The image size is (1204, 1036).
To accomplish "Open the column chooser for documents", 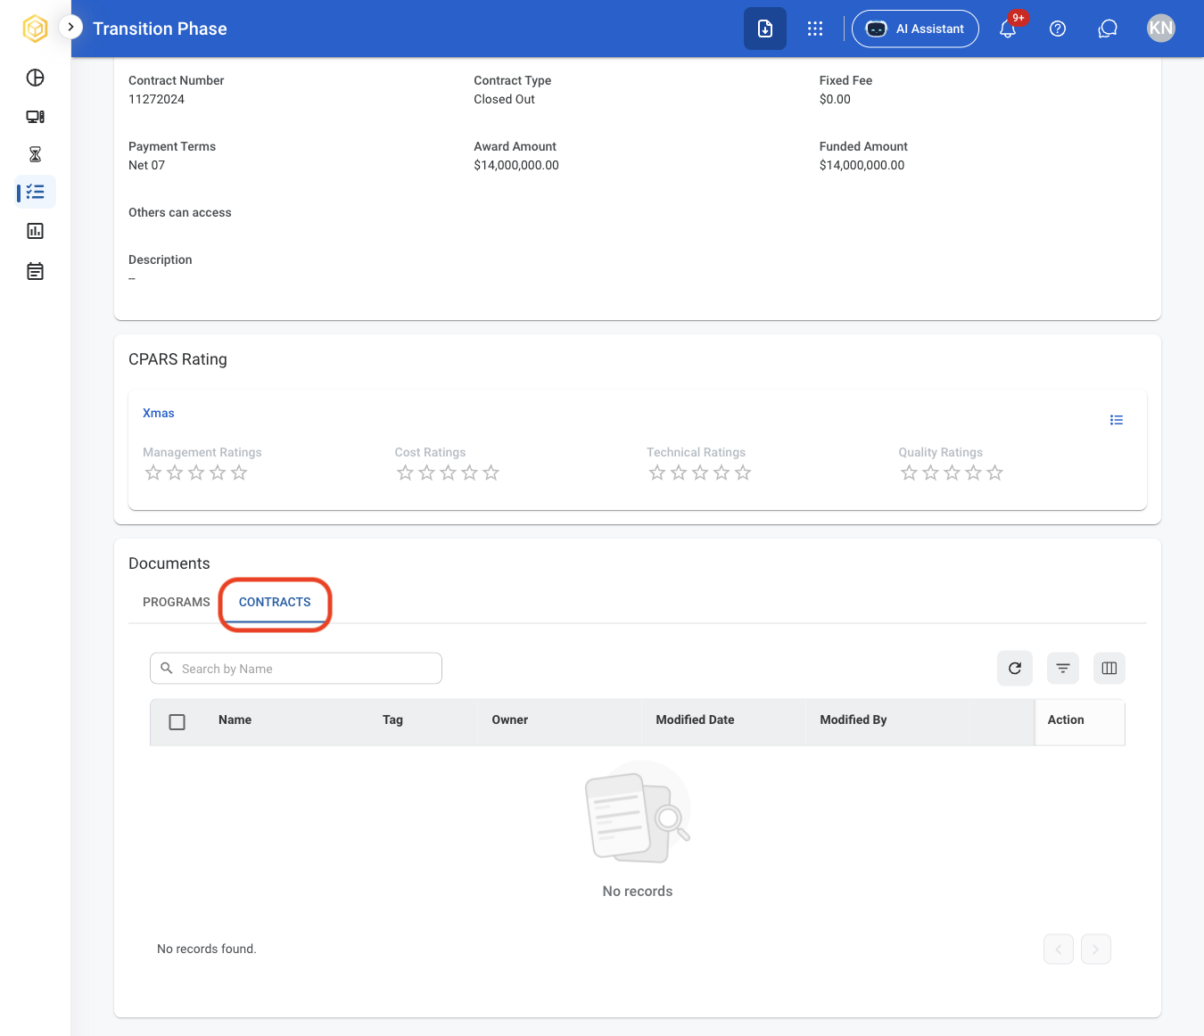I will coord(1109,668).
